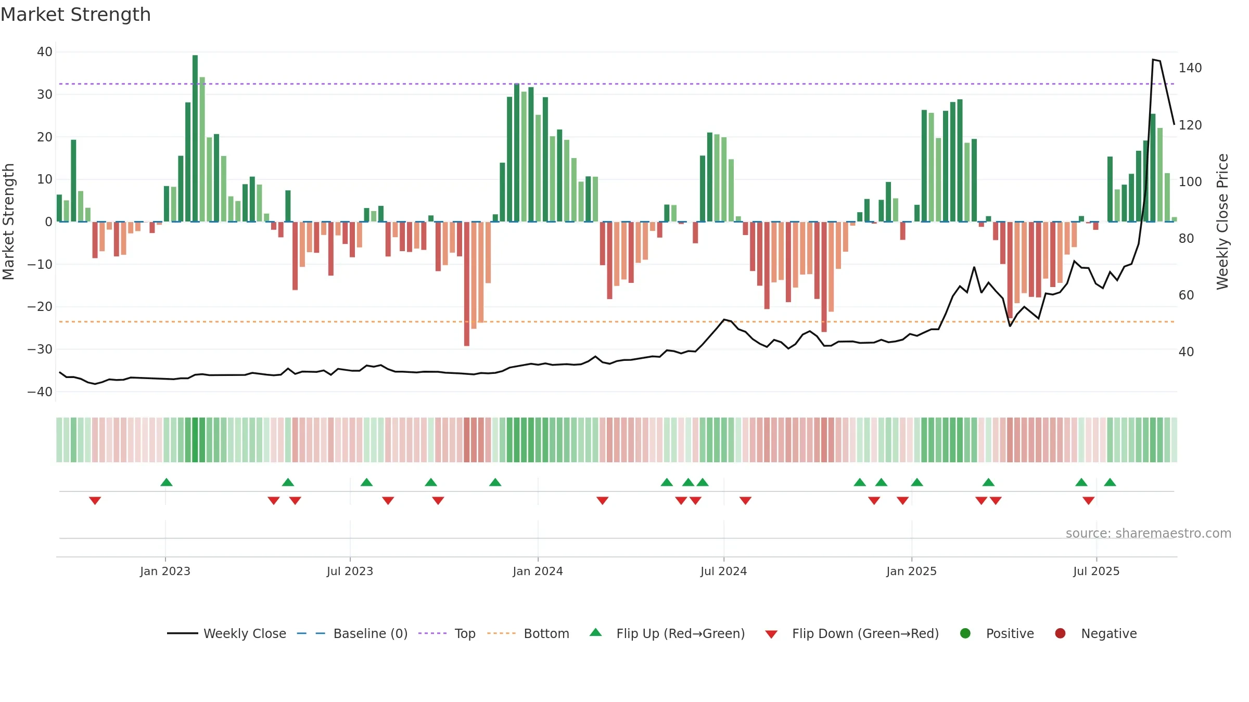This screenshot has width=1249, height=702.
Task: Click the orange dotted Bottom threshold line
Action: tap(617, 322)
